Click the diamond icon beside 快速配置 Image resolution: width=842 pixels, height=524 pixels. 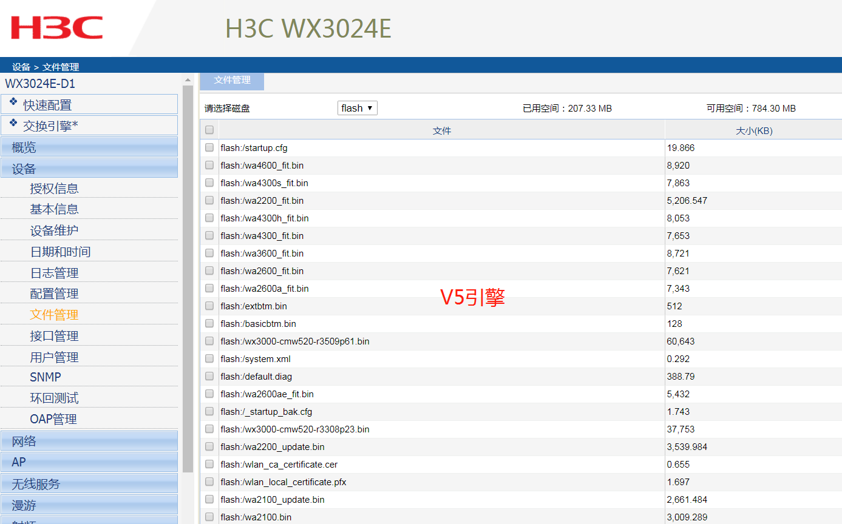[x=13, y=102]
